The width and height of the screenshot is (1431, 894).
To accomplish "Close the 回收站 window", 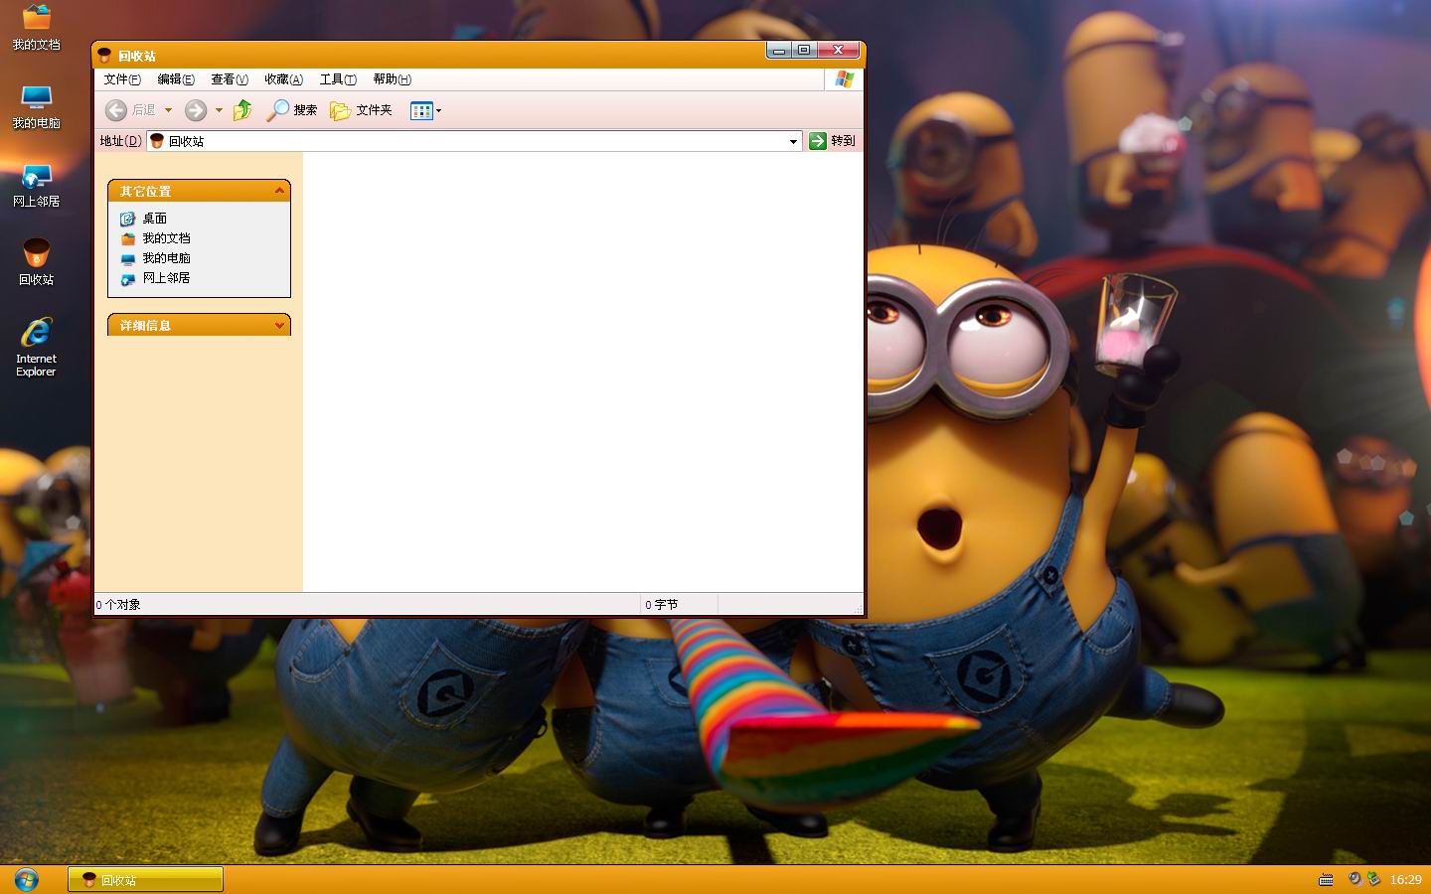I will point(838,50).
